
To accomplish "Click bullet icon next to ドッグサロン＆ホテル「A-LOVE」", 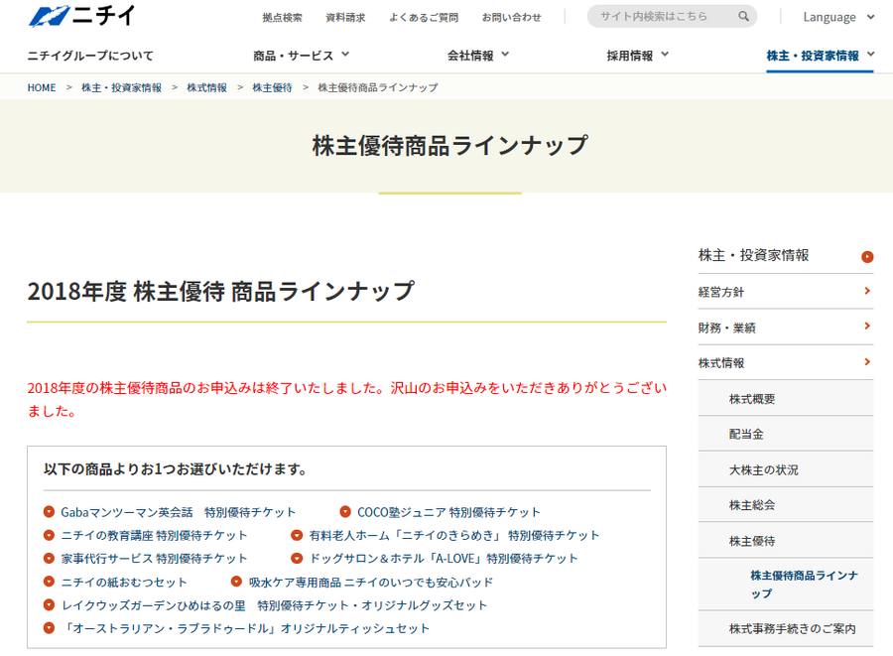I will [297, 558].
